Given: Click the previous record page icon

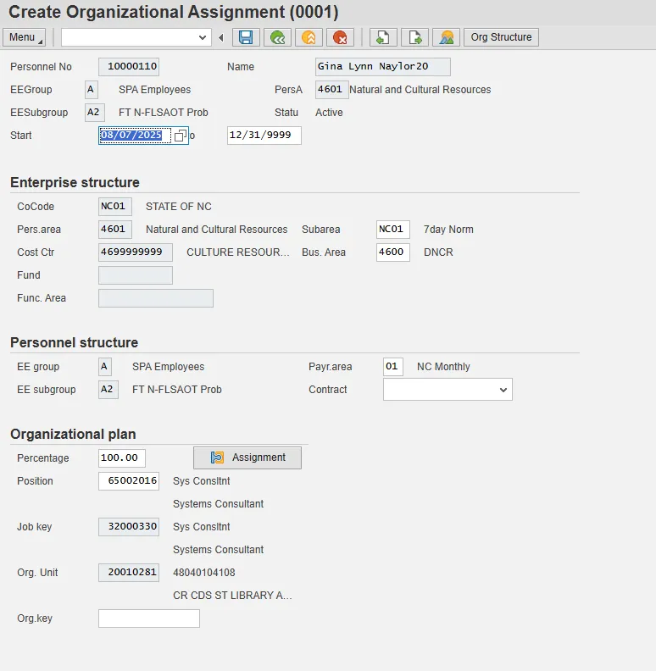Looking at the screenshot, I should coord(383,37).
